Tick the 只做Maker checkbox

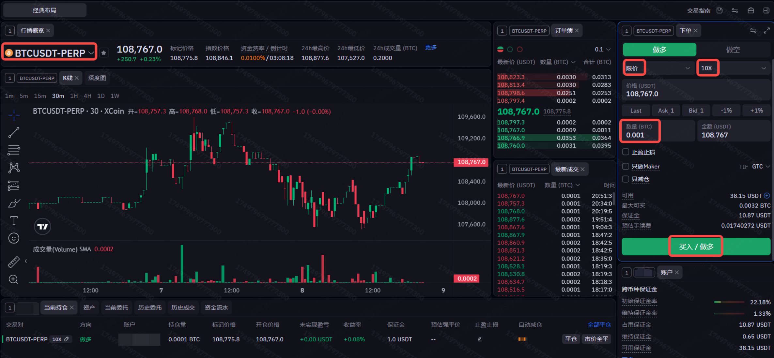coord(626,166)
